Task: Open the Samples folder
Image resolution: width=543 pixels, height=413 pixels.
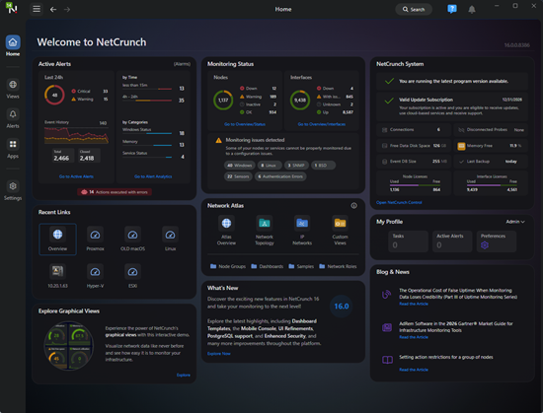Action: pyautogui.click(x=301, y=266)
